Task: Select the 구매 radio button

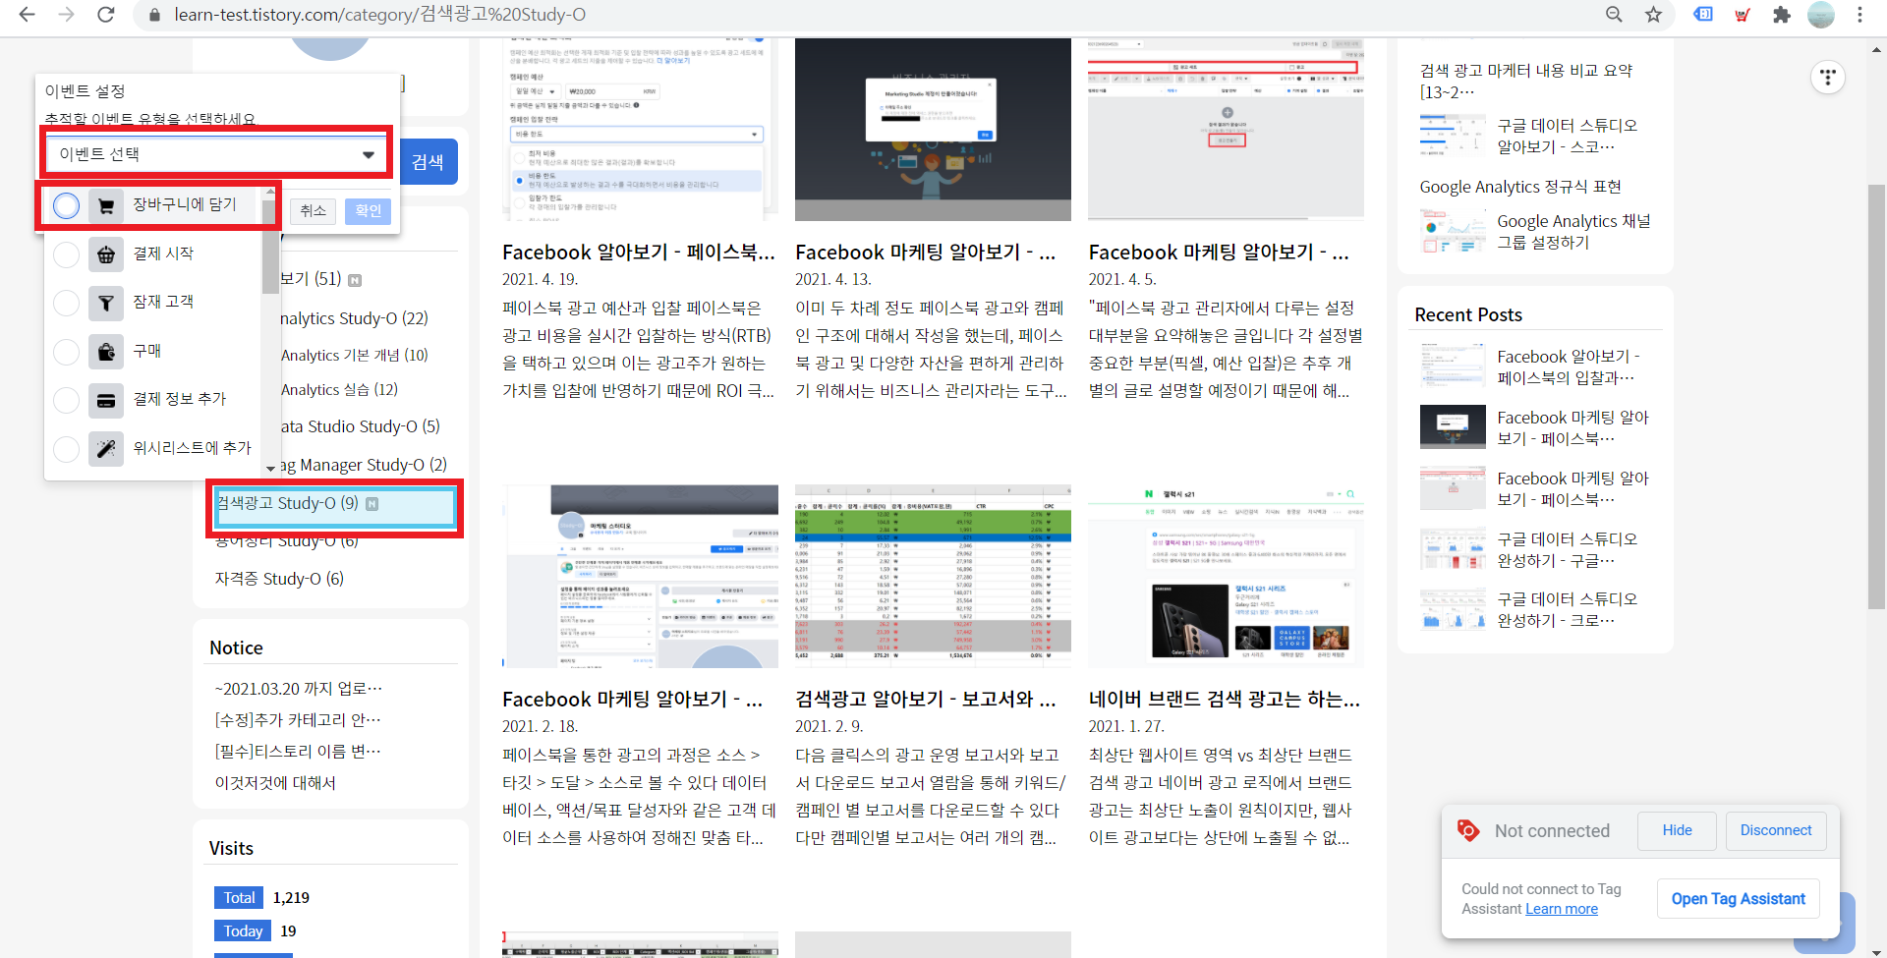Action: click(x=66, y=352)
